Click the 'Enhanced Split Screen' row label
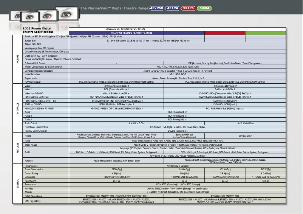The image size is (303, 214). pos(35,63)
